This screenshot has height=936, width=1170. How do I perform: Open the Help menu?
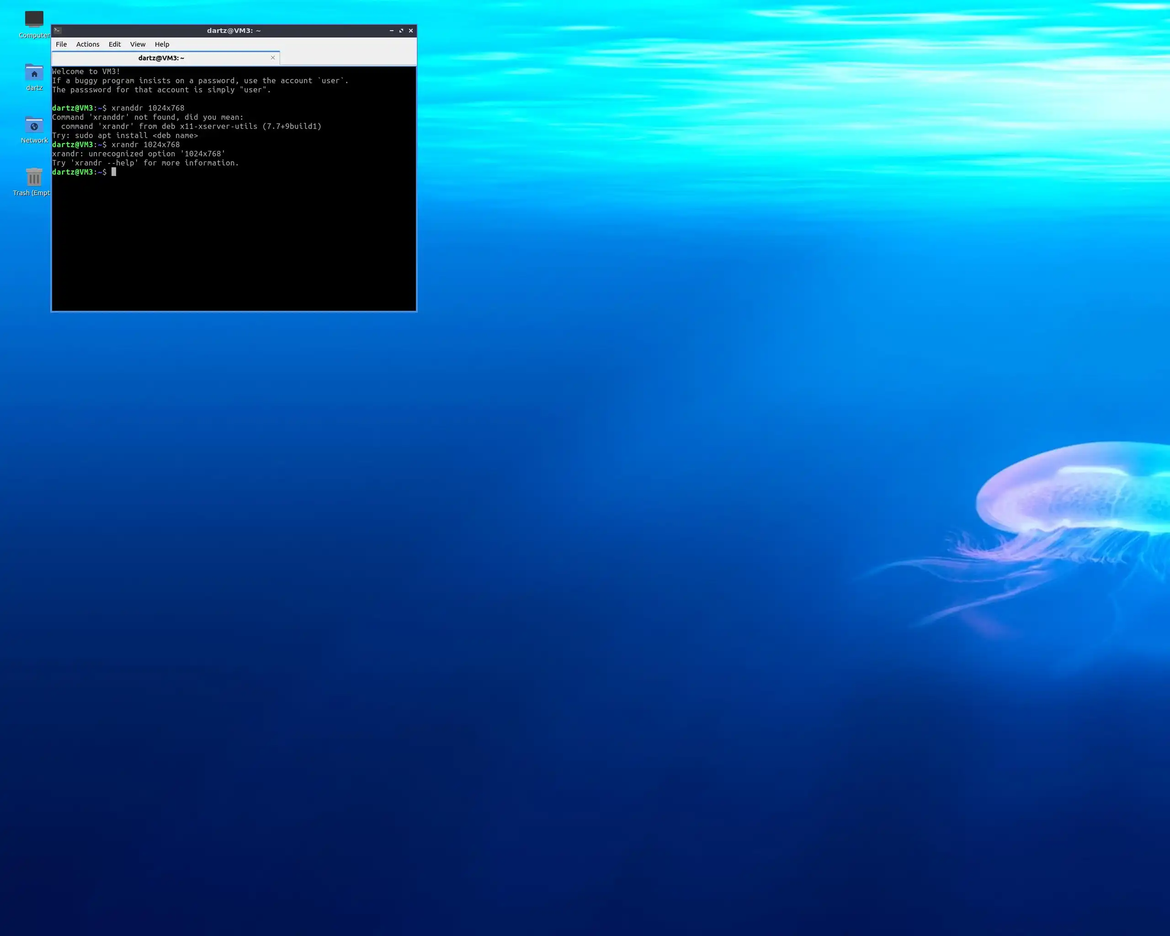click(162, 44)
